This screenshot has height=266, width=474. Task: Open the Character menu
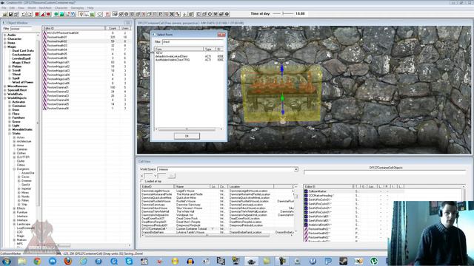(61, 8)
